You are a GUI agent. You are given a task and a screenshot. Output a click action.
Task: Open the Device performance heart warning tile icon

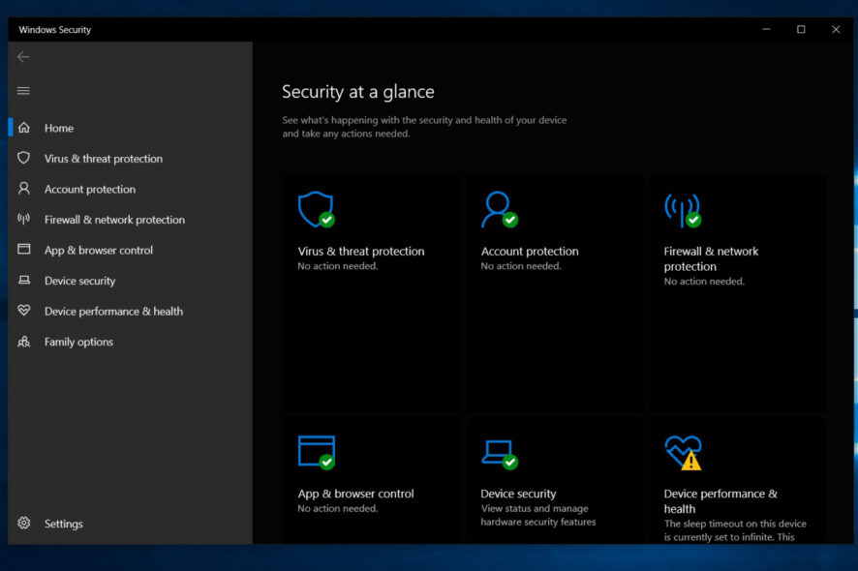tap(683, 452)
